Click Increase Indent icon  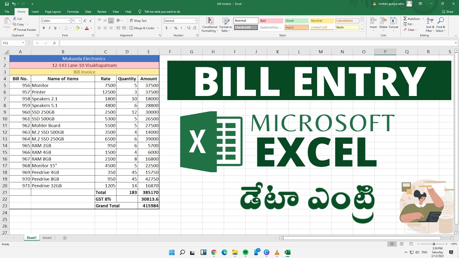[x=124, y=28]
